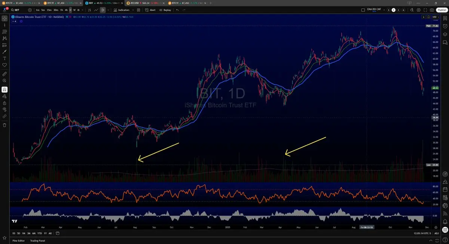The image size is (449, 244).
Task: Select the crosshair cursor tool
Action: pos(4,18)
